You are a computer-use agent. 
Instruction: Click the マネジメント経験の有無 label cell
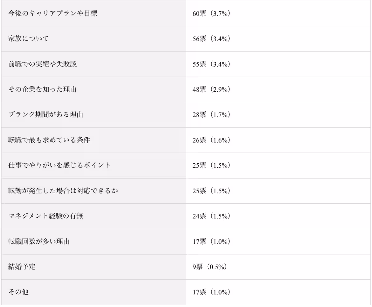46,216
